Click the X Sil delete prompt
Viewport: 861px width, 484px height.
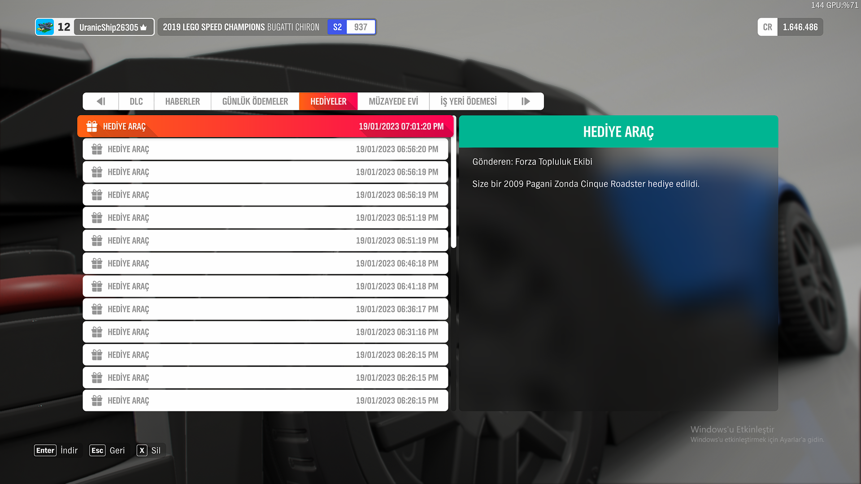point(149,450)
